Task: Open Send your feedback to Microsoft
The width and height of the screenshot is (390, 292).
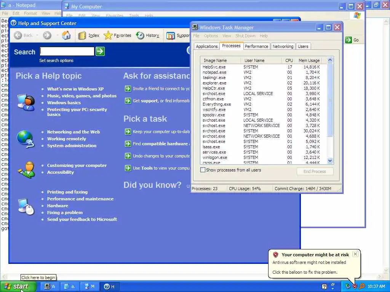Action: [x=82, y=219]
